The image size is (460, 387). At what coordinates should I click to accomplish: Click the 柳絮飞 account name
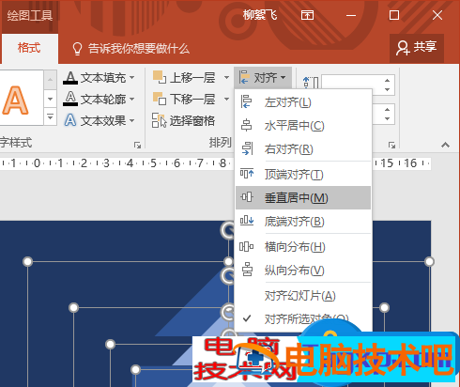(x=260, y=15)
